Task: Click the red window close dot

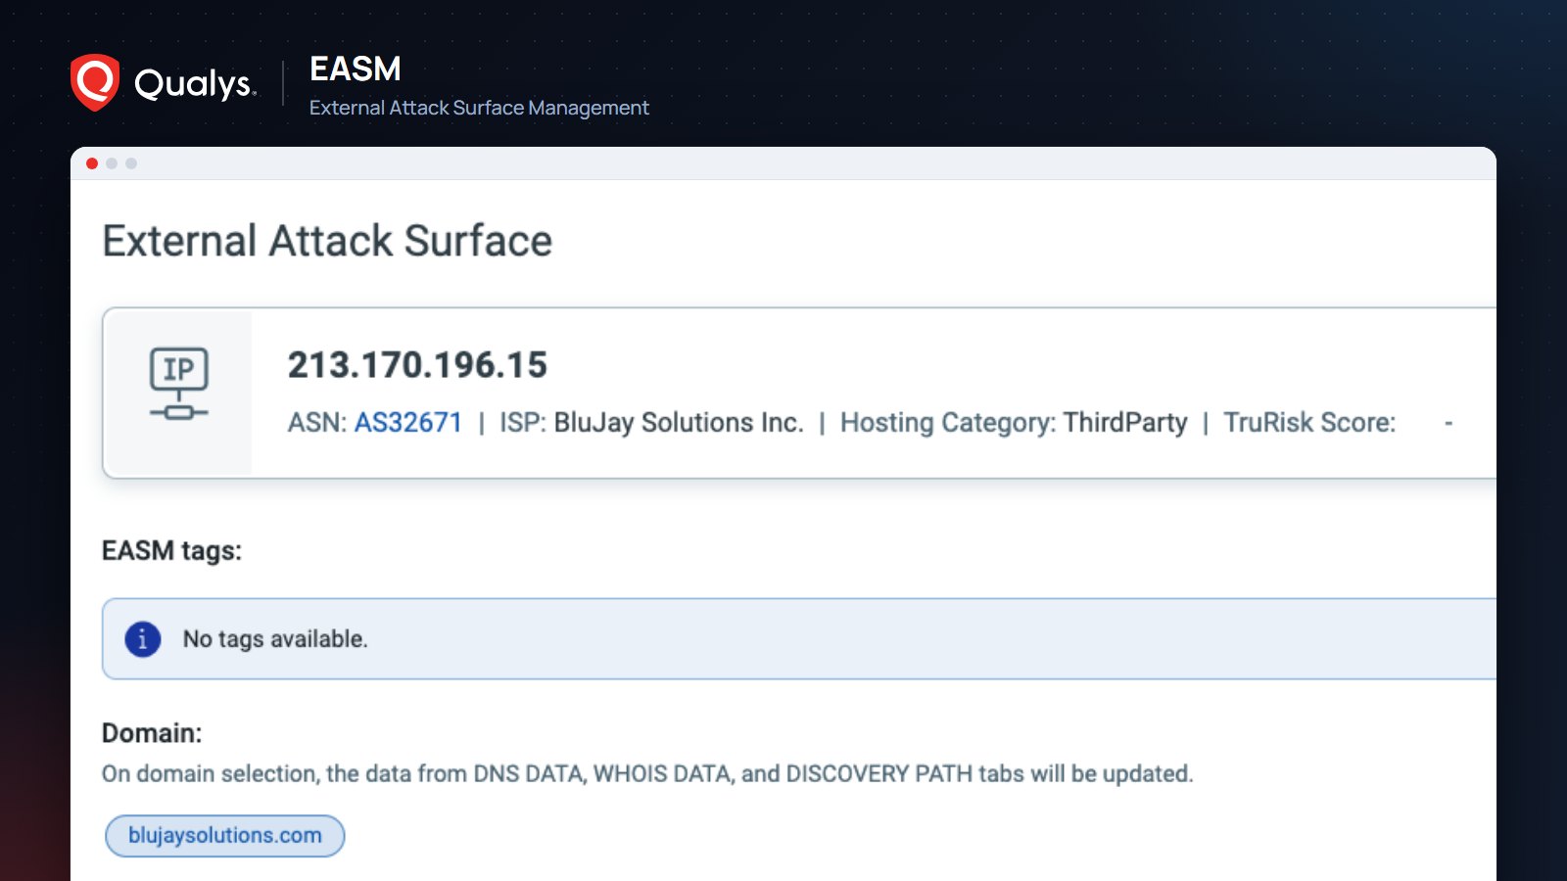Action: [92, 163]
